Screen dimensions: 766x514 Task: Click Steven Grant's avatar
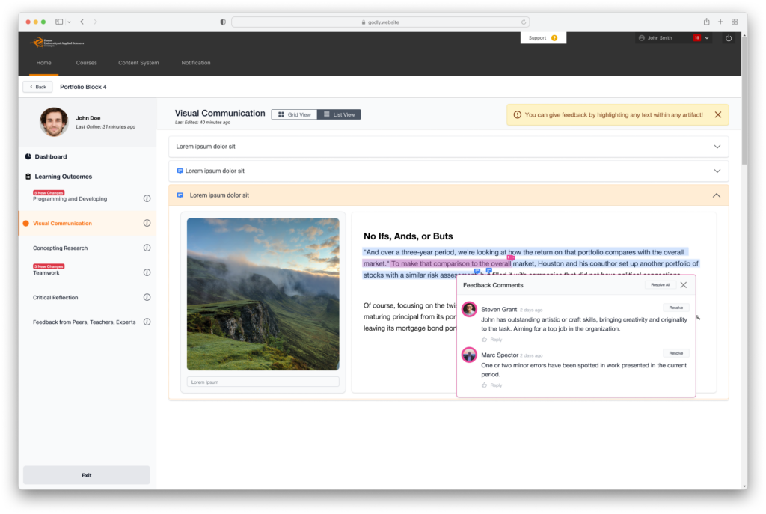(x=469, y=309)
